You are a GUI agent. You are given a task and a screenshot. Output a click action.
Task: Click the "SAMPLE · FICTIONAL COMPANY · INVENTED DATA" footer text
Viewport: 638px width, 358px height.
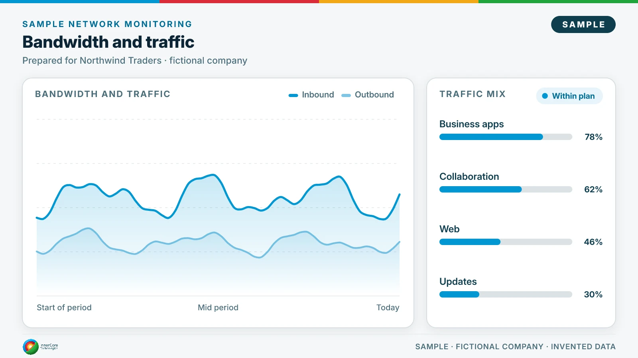(x=516, y=346)
